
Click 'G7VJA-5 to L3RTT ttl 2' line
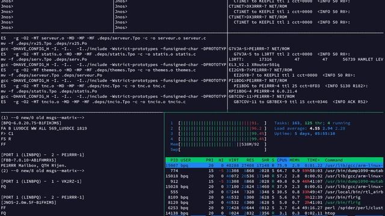tap(292, 54)
